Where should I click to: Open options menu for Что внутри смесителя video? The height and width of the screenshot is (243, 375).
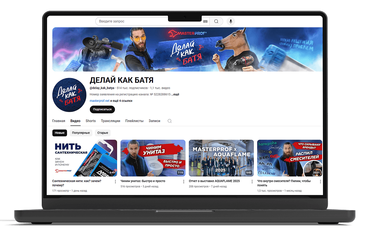(321, 181)
